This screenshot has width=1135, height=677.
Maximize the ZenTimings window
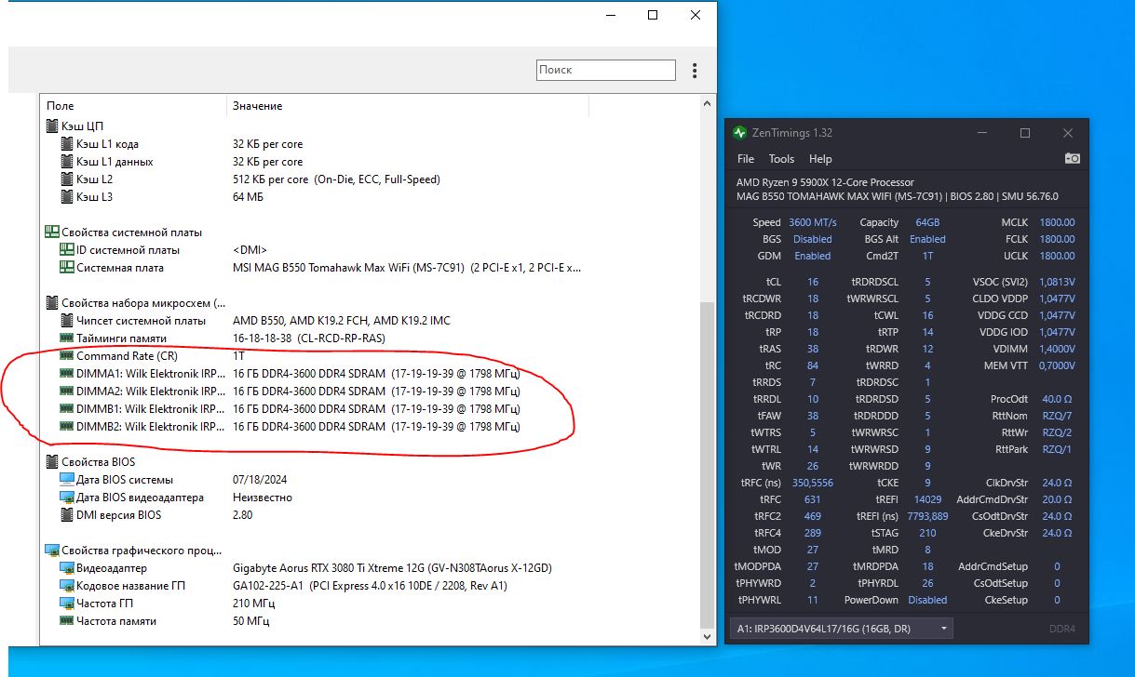click(1025, 133)
